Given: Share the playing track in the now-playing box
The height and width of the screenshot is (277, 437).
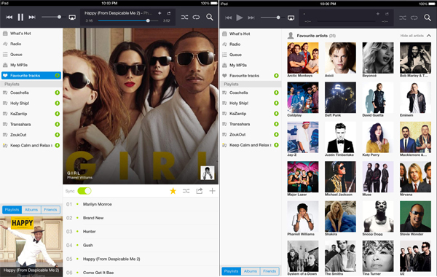Looking at the screenshot, I should (x=169, y=13).
